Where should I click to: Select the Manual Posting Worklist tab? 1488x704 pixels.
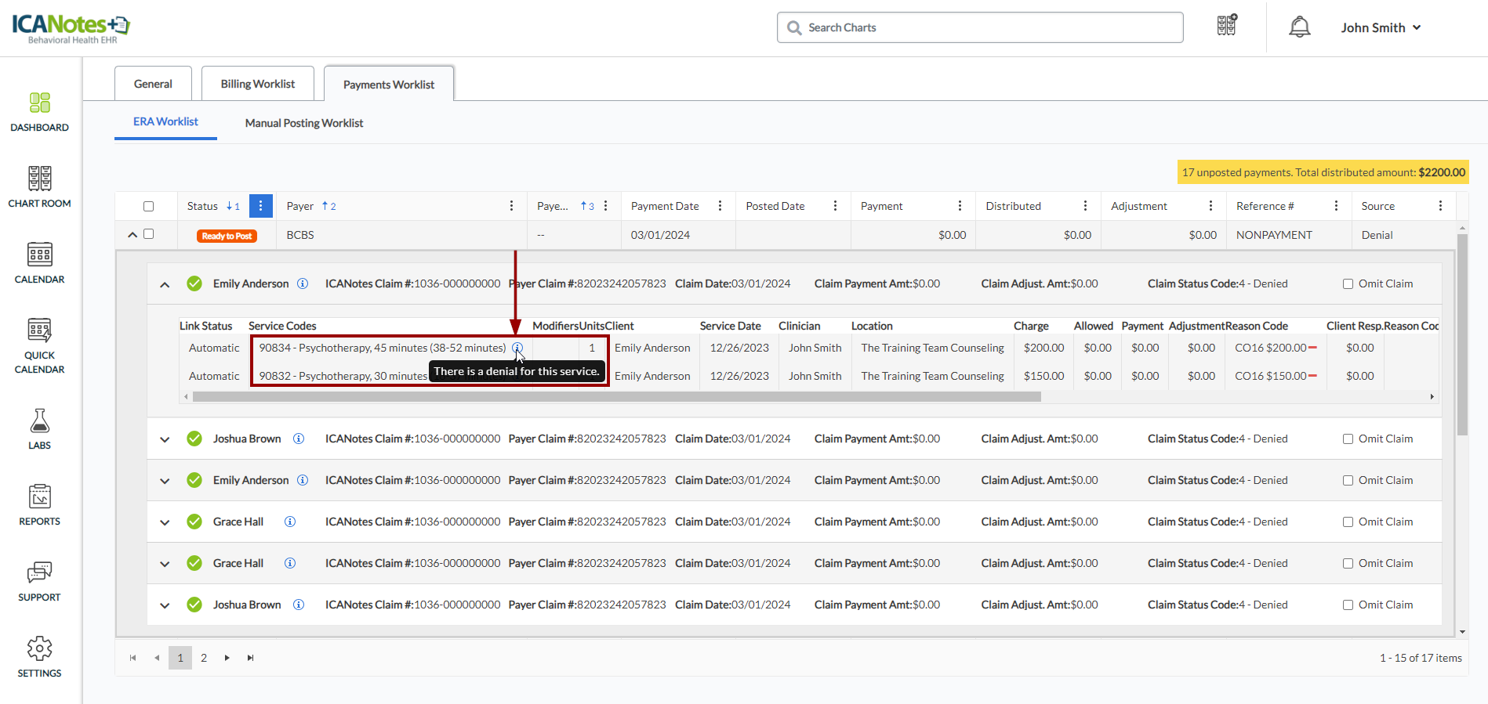pyautogui.click(x=304, y=123)
